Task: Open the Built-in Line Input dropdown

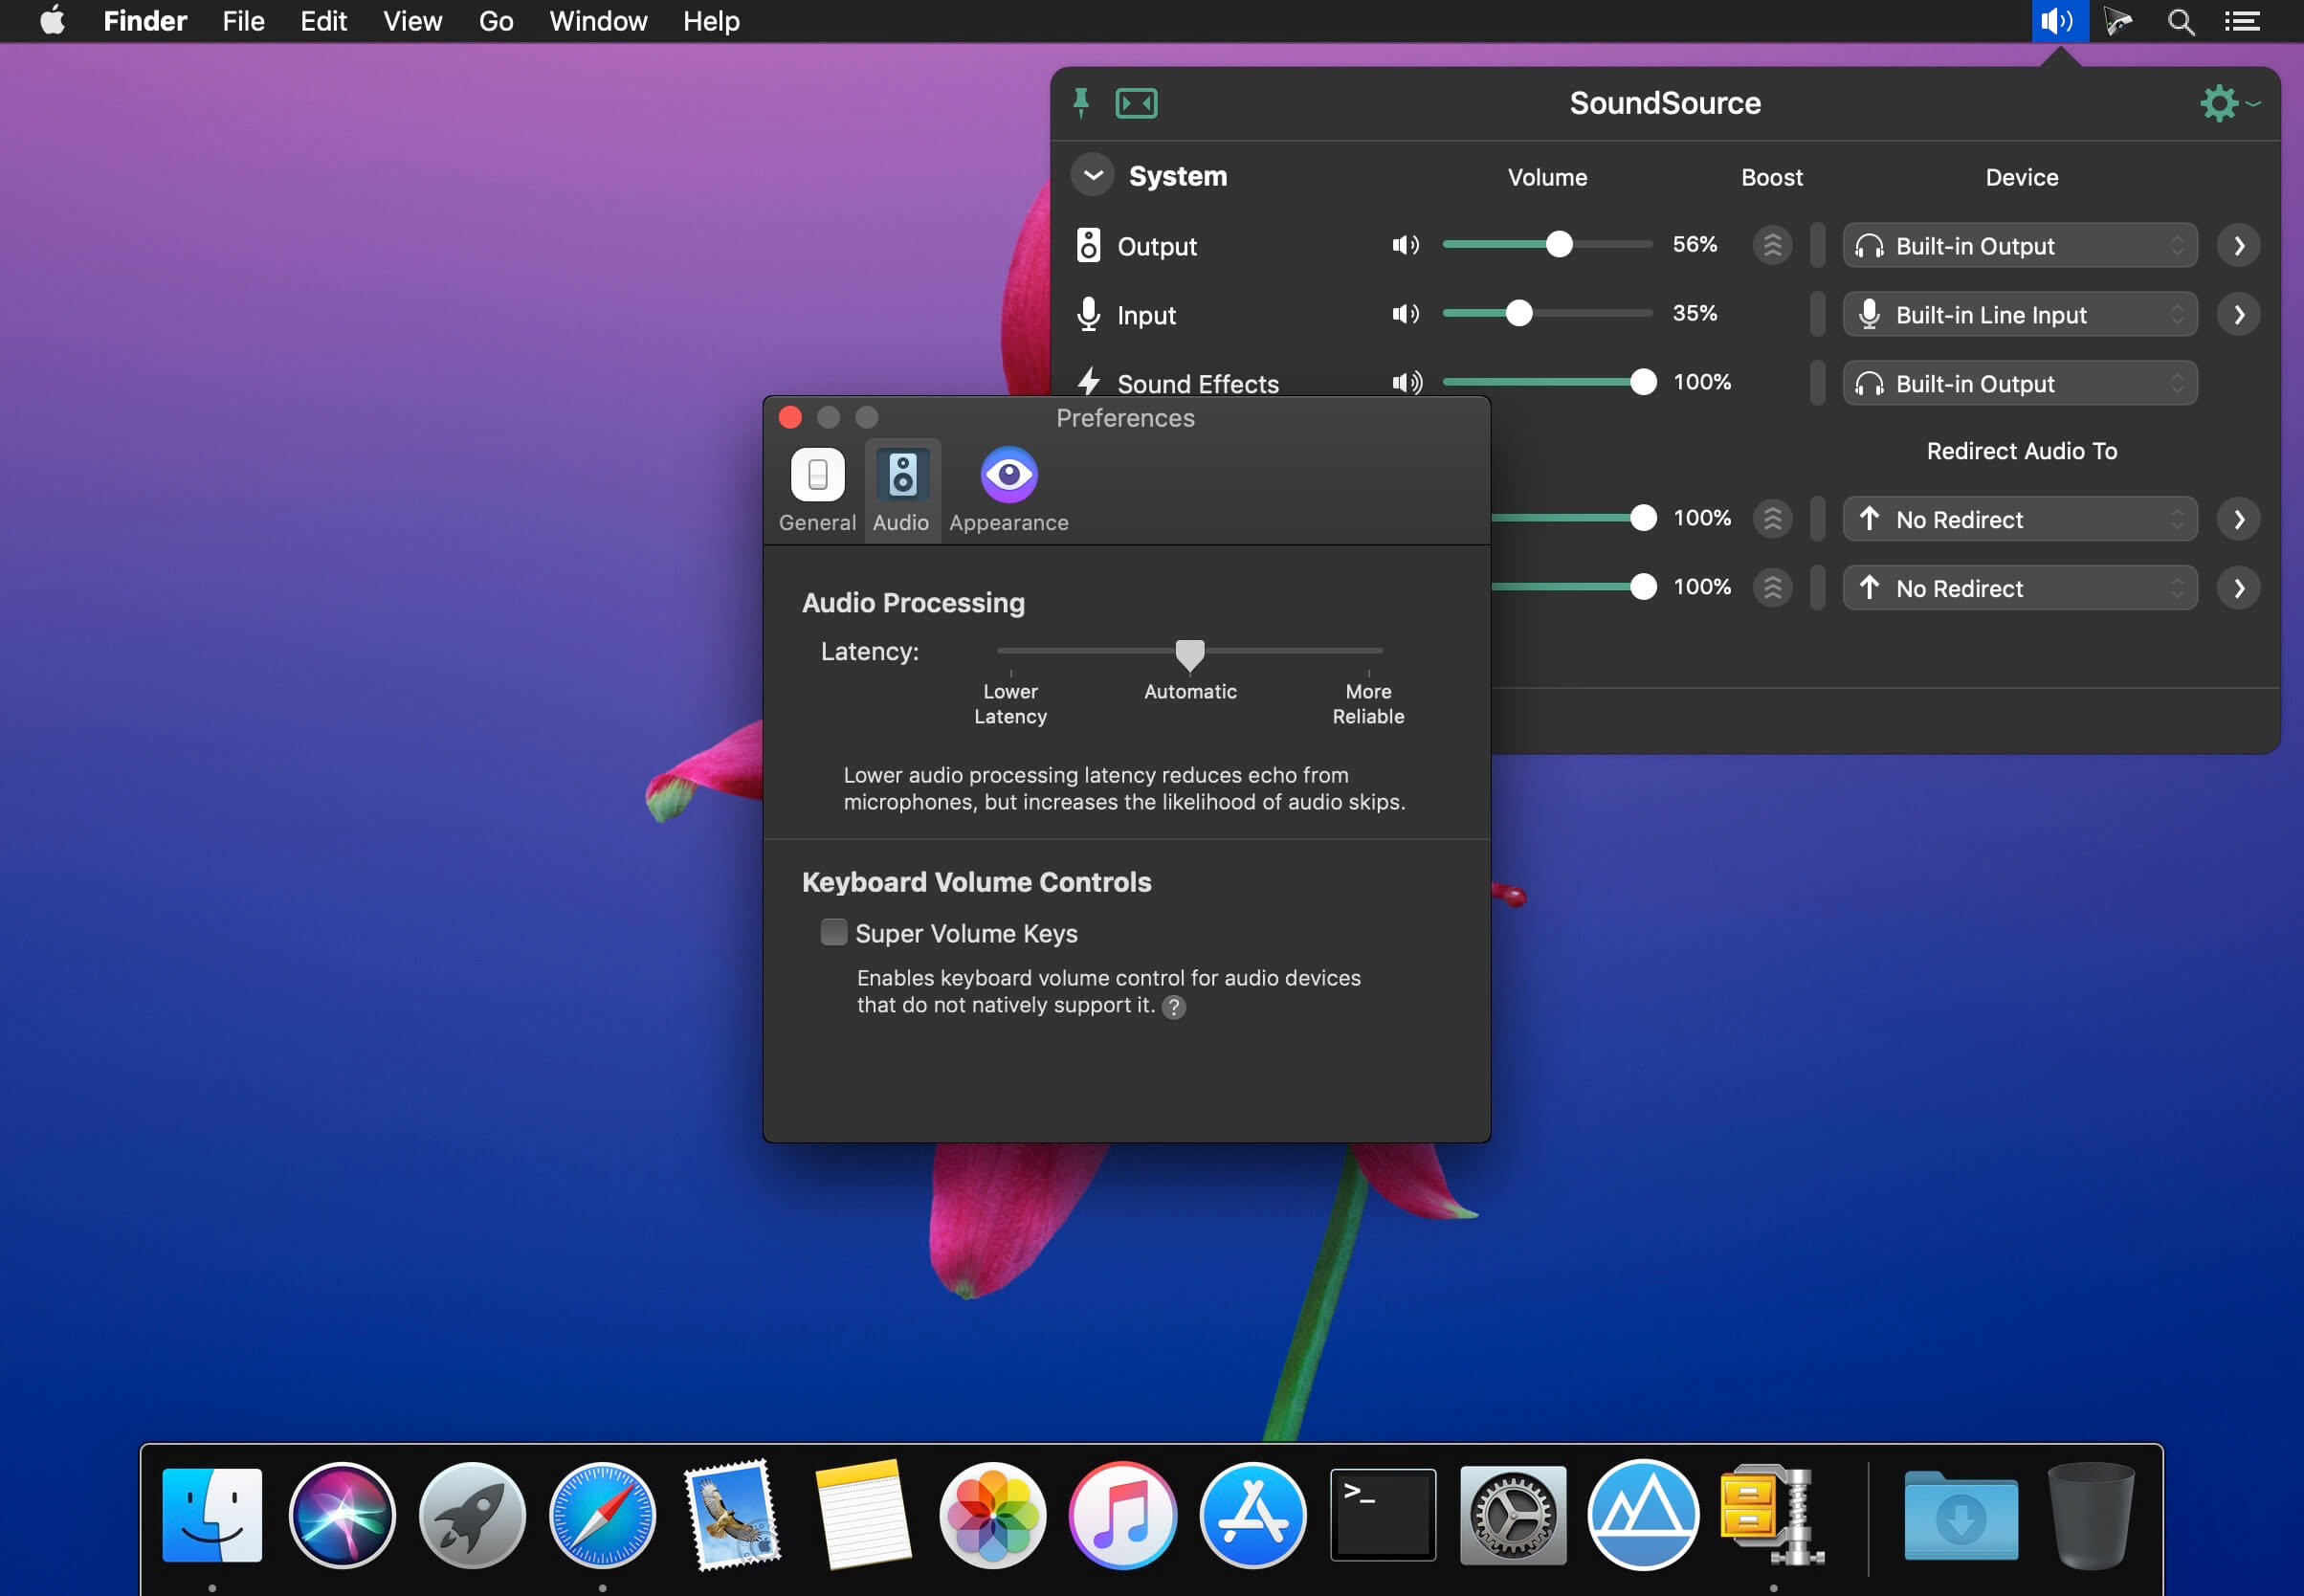Action: [2019, 315]
